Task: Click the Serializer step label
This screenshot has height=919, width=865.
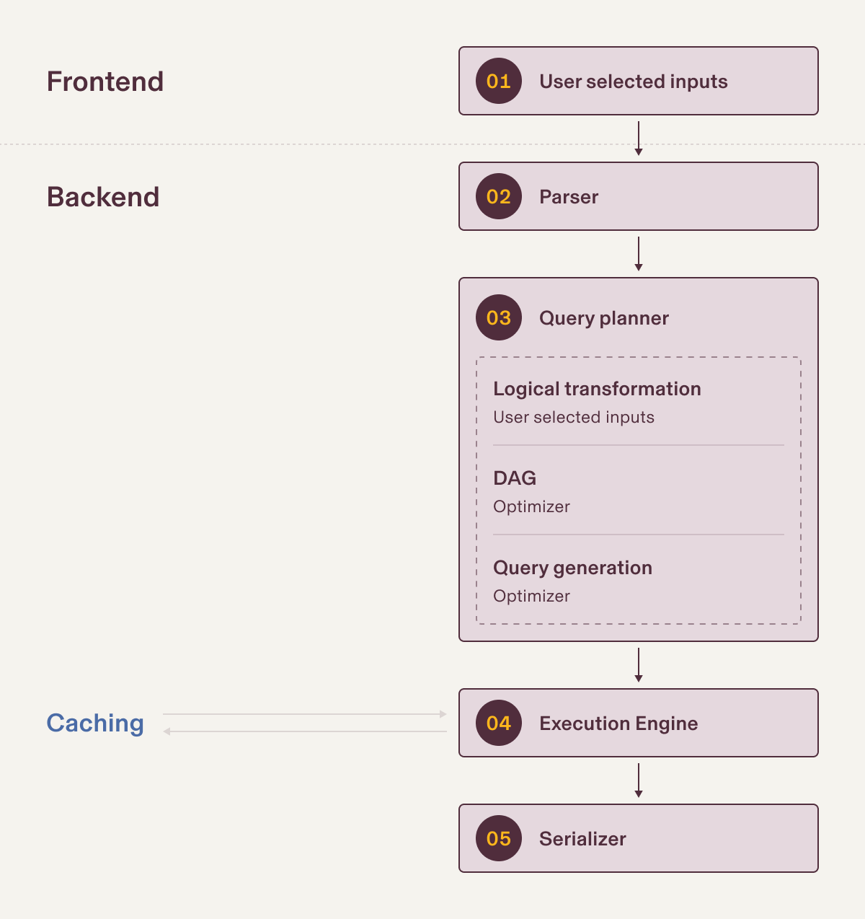Action: [x=582, y=839]
